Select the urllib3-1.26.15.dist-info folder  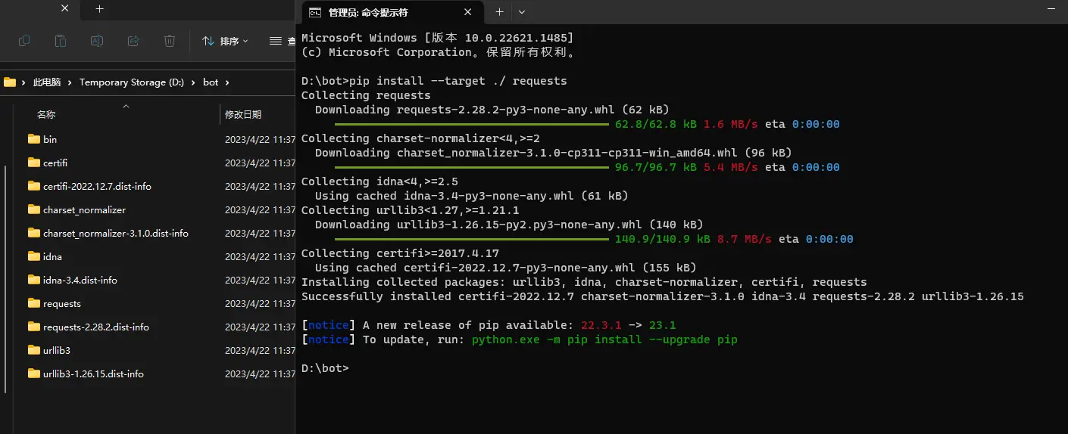(93, 374)
